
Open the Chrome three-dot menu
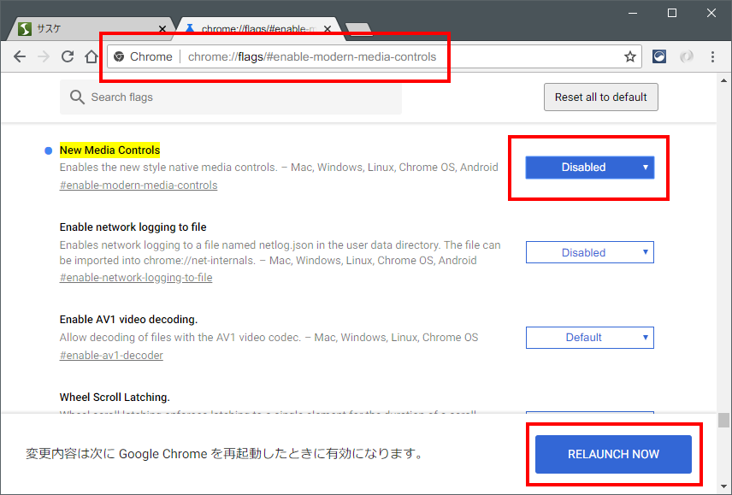pos(713,57)
